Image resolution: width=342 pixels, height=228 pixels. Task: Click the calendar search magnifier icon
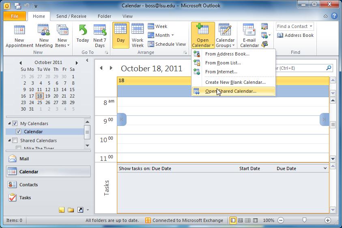tap(329, 68)
